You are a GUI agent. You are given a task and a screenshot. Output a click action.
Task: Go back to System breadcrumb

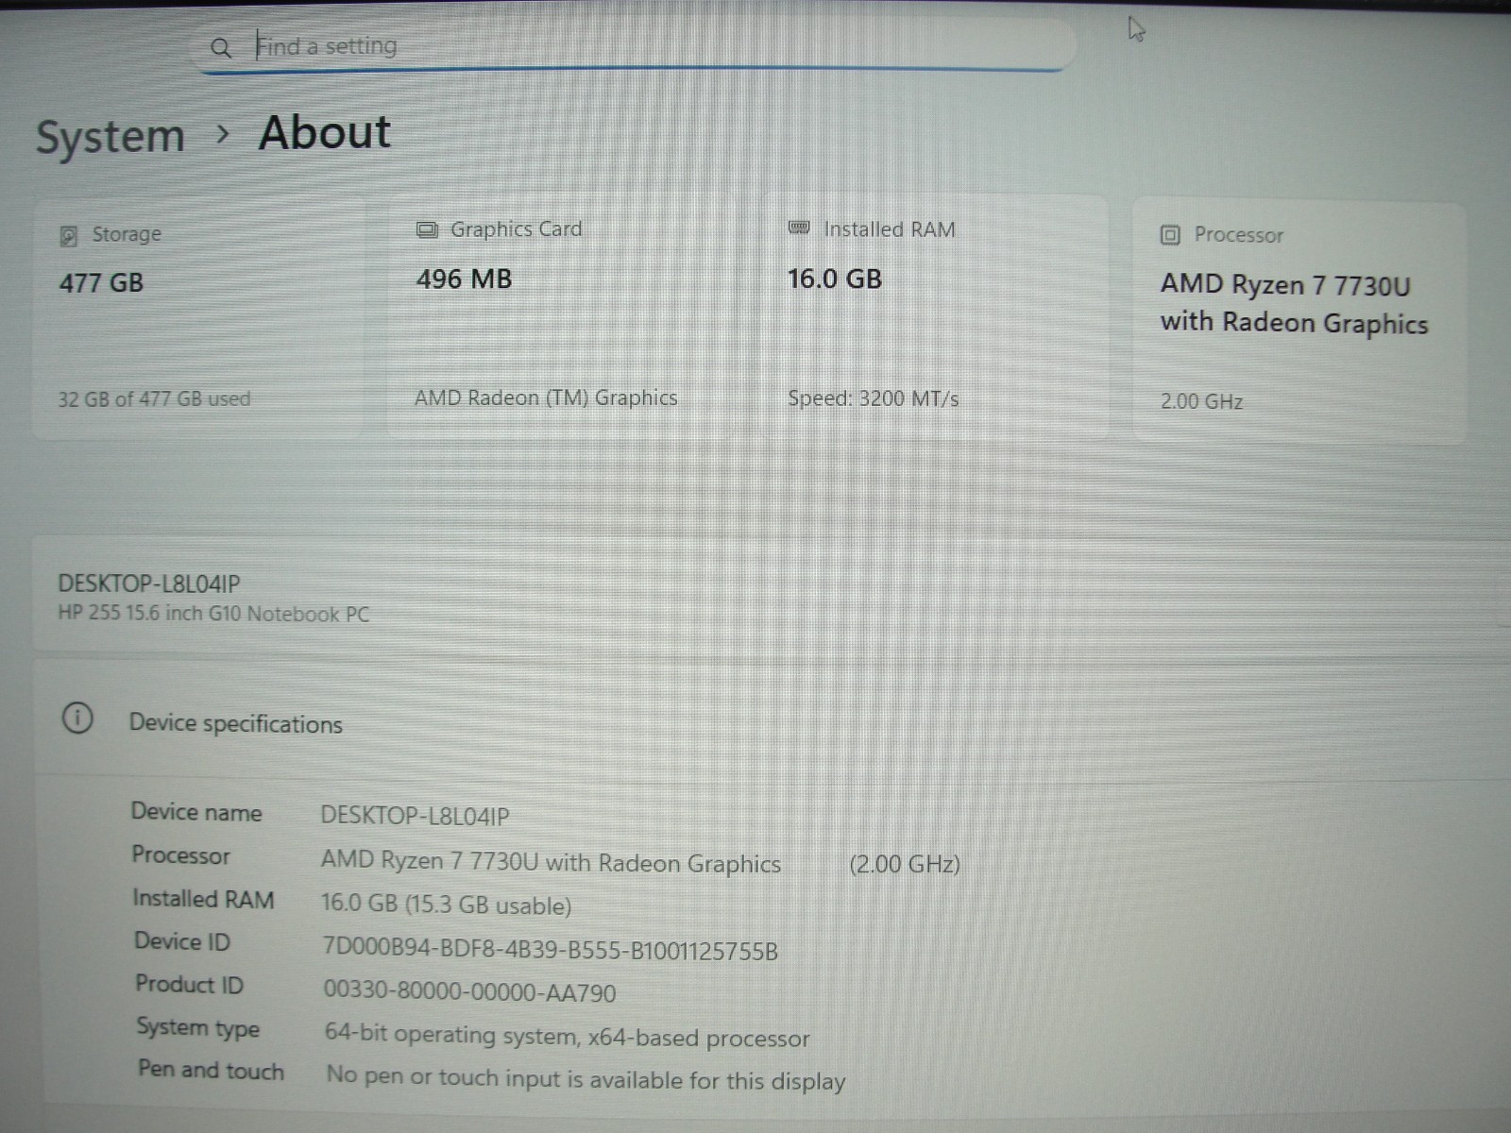pyautogui.click(x=110, y=137)
